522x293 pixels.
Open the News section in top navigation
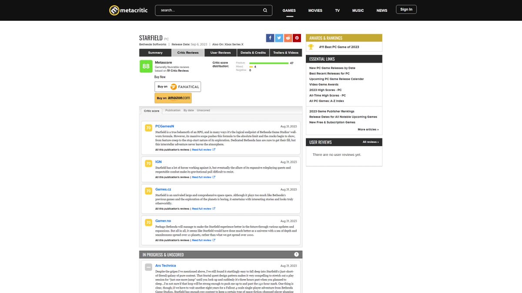382,10
